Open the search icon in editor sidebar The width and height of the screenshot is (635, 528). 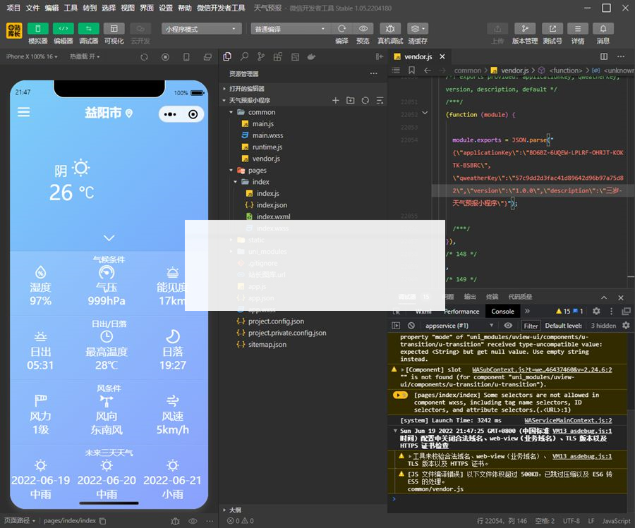coord(244,56)
